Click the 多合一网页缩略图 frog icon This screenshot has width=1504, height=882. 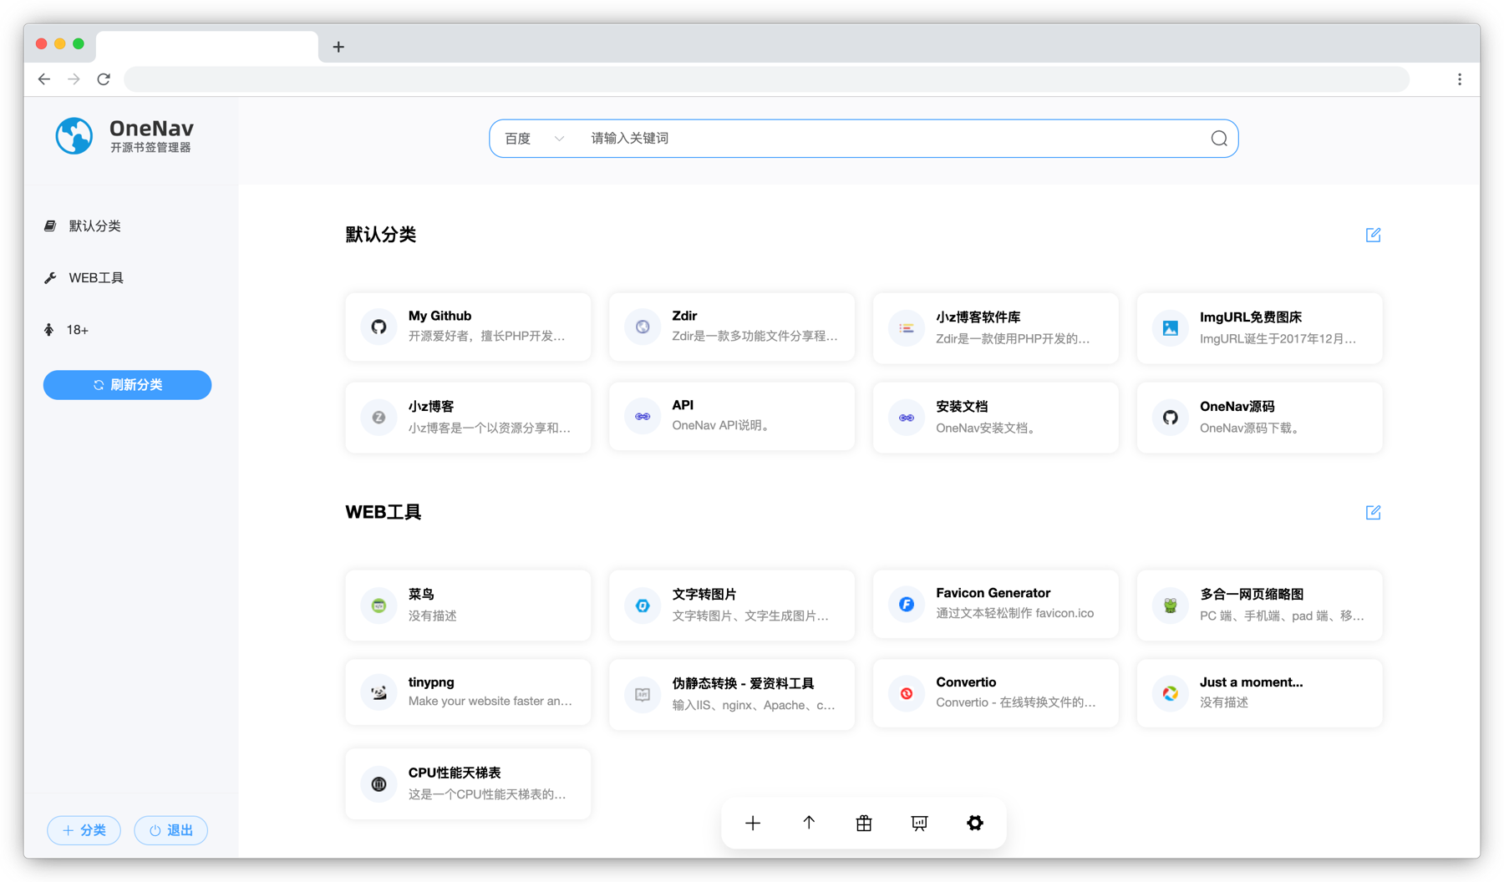click(1171, 606)
